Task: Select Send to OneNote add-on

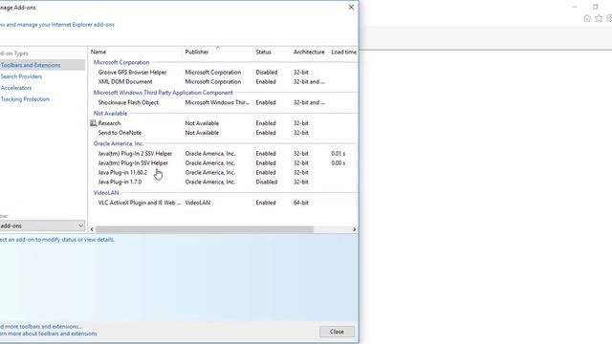Action: pos(223,133)
